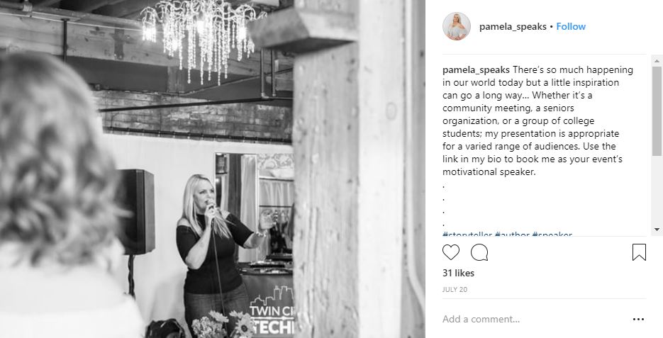
Task: Open the three-dot more options menu
Action: (638, 320)
